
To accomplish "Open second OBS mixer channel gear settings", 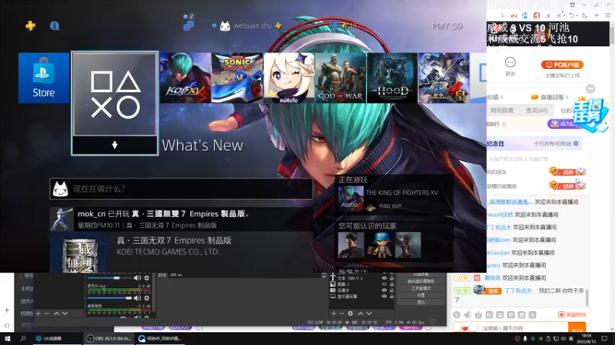I will point(147,297).
